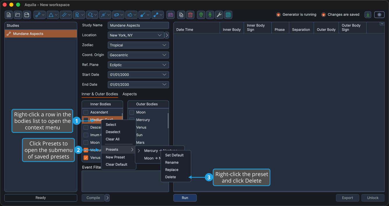Open the retrograde Rx tool
The width and height of the screenshot is (389, 206).
(79, 15)
